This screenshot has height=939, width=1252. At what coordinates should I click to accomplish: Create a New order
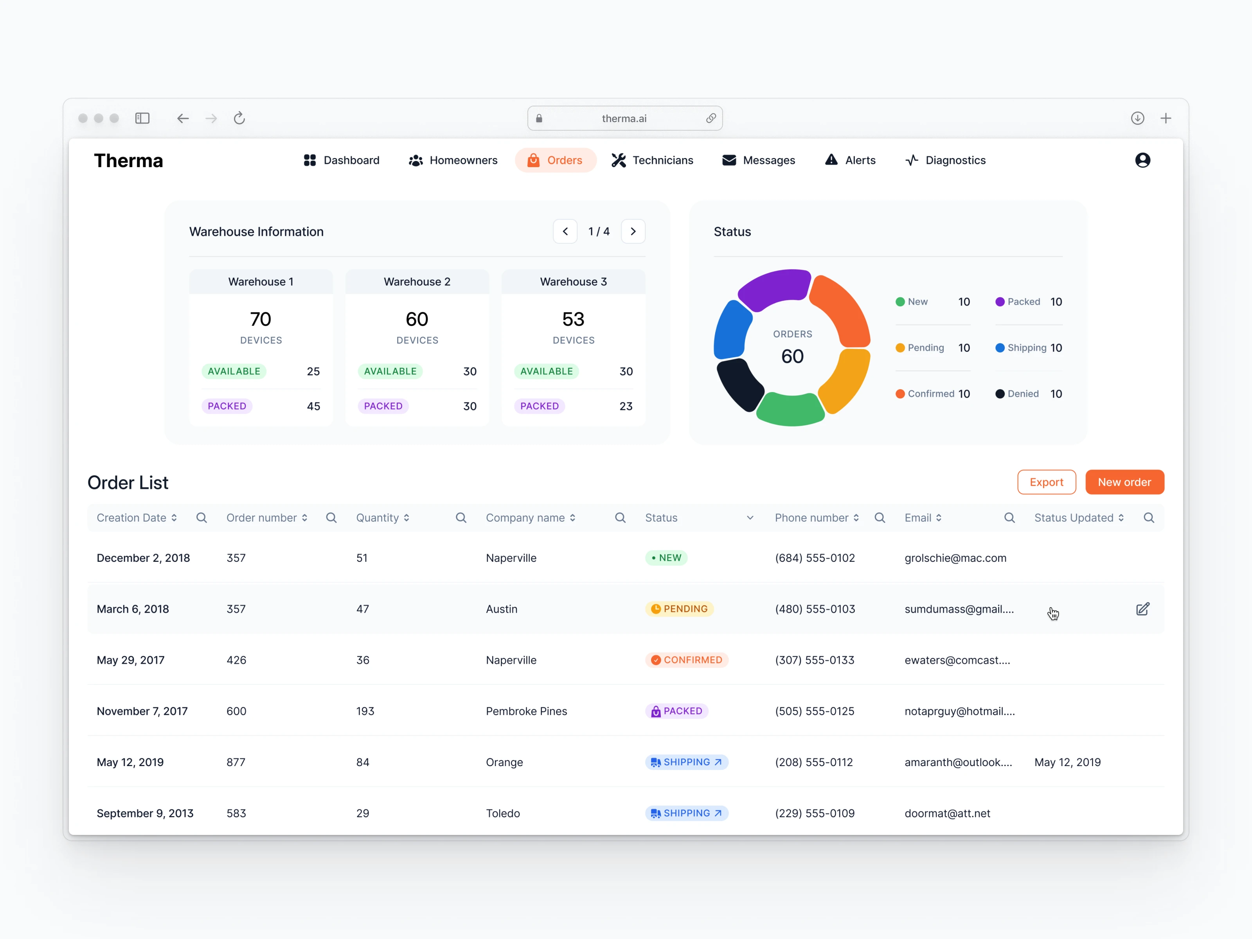pyautogui.click(x=1124, y=482)
